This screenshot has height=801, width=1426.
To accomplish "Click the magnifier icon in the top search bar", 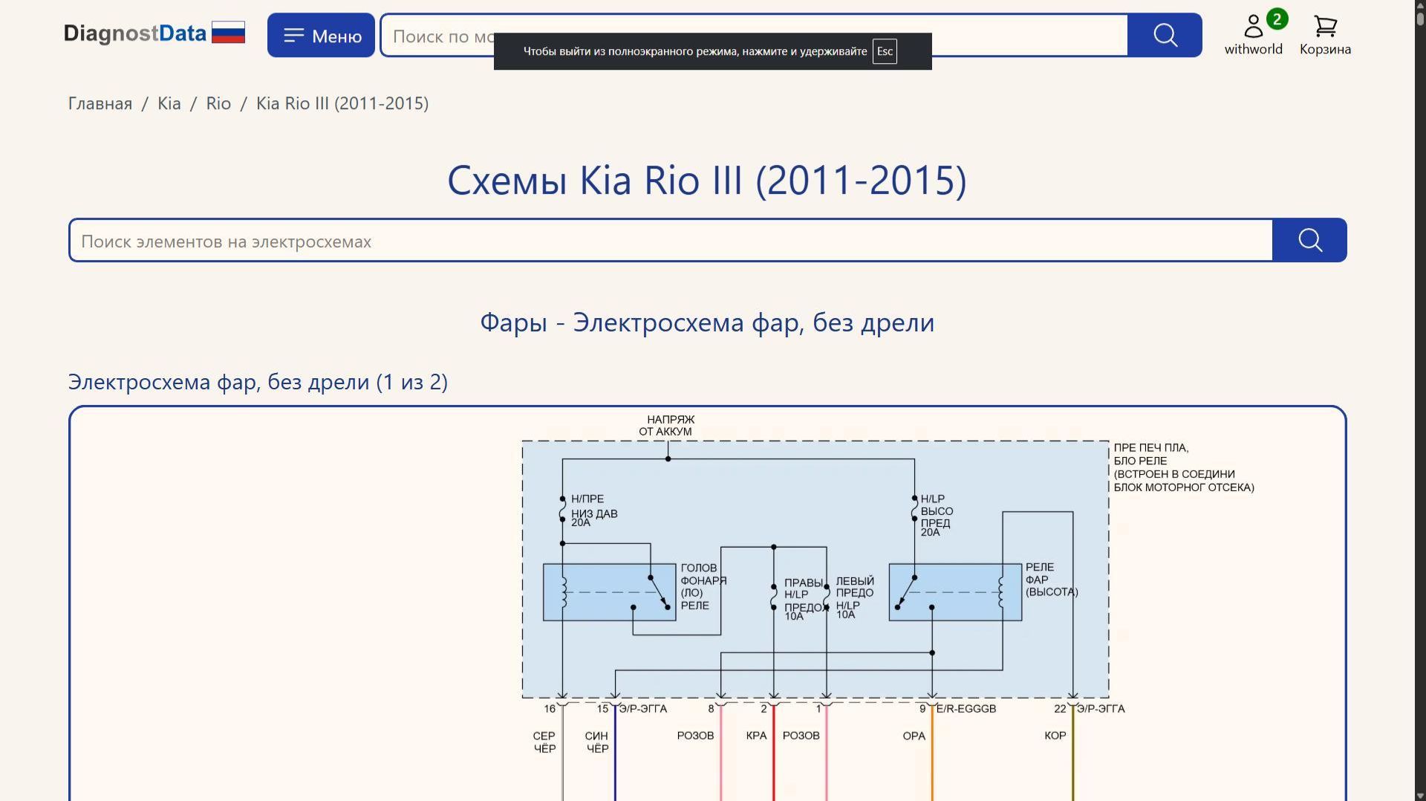I will coord(1165,34).
